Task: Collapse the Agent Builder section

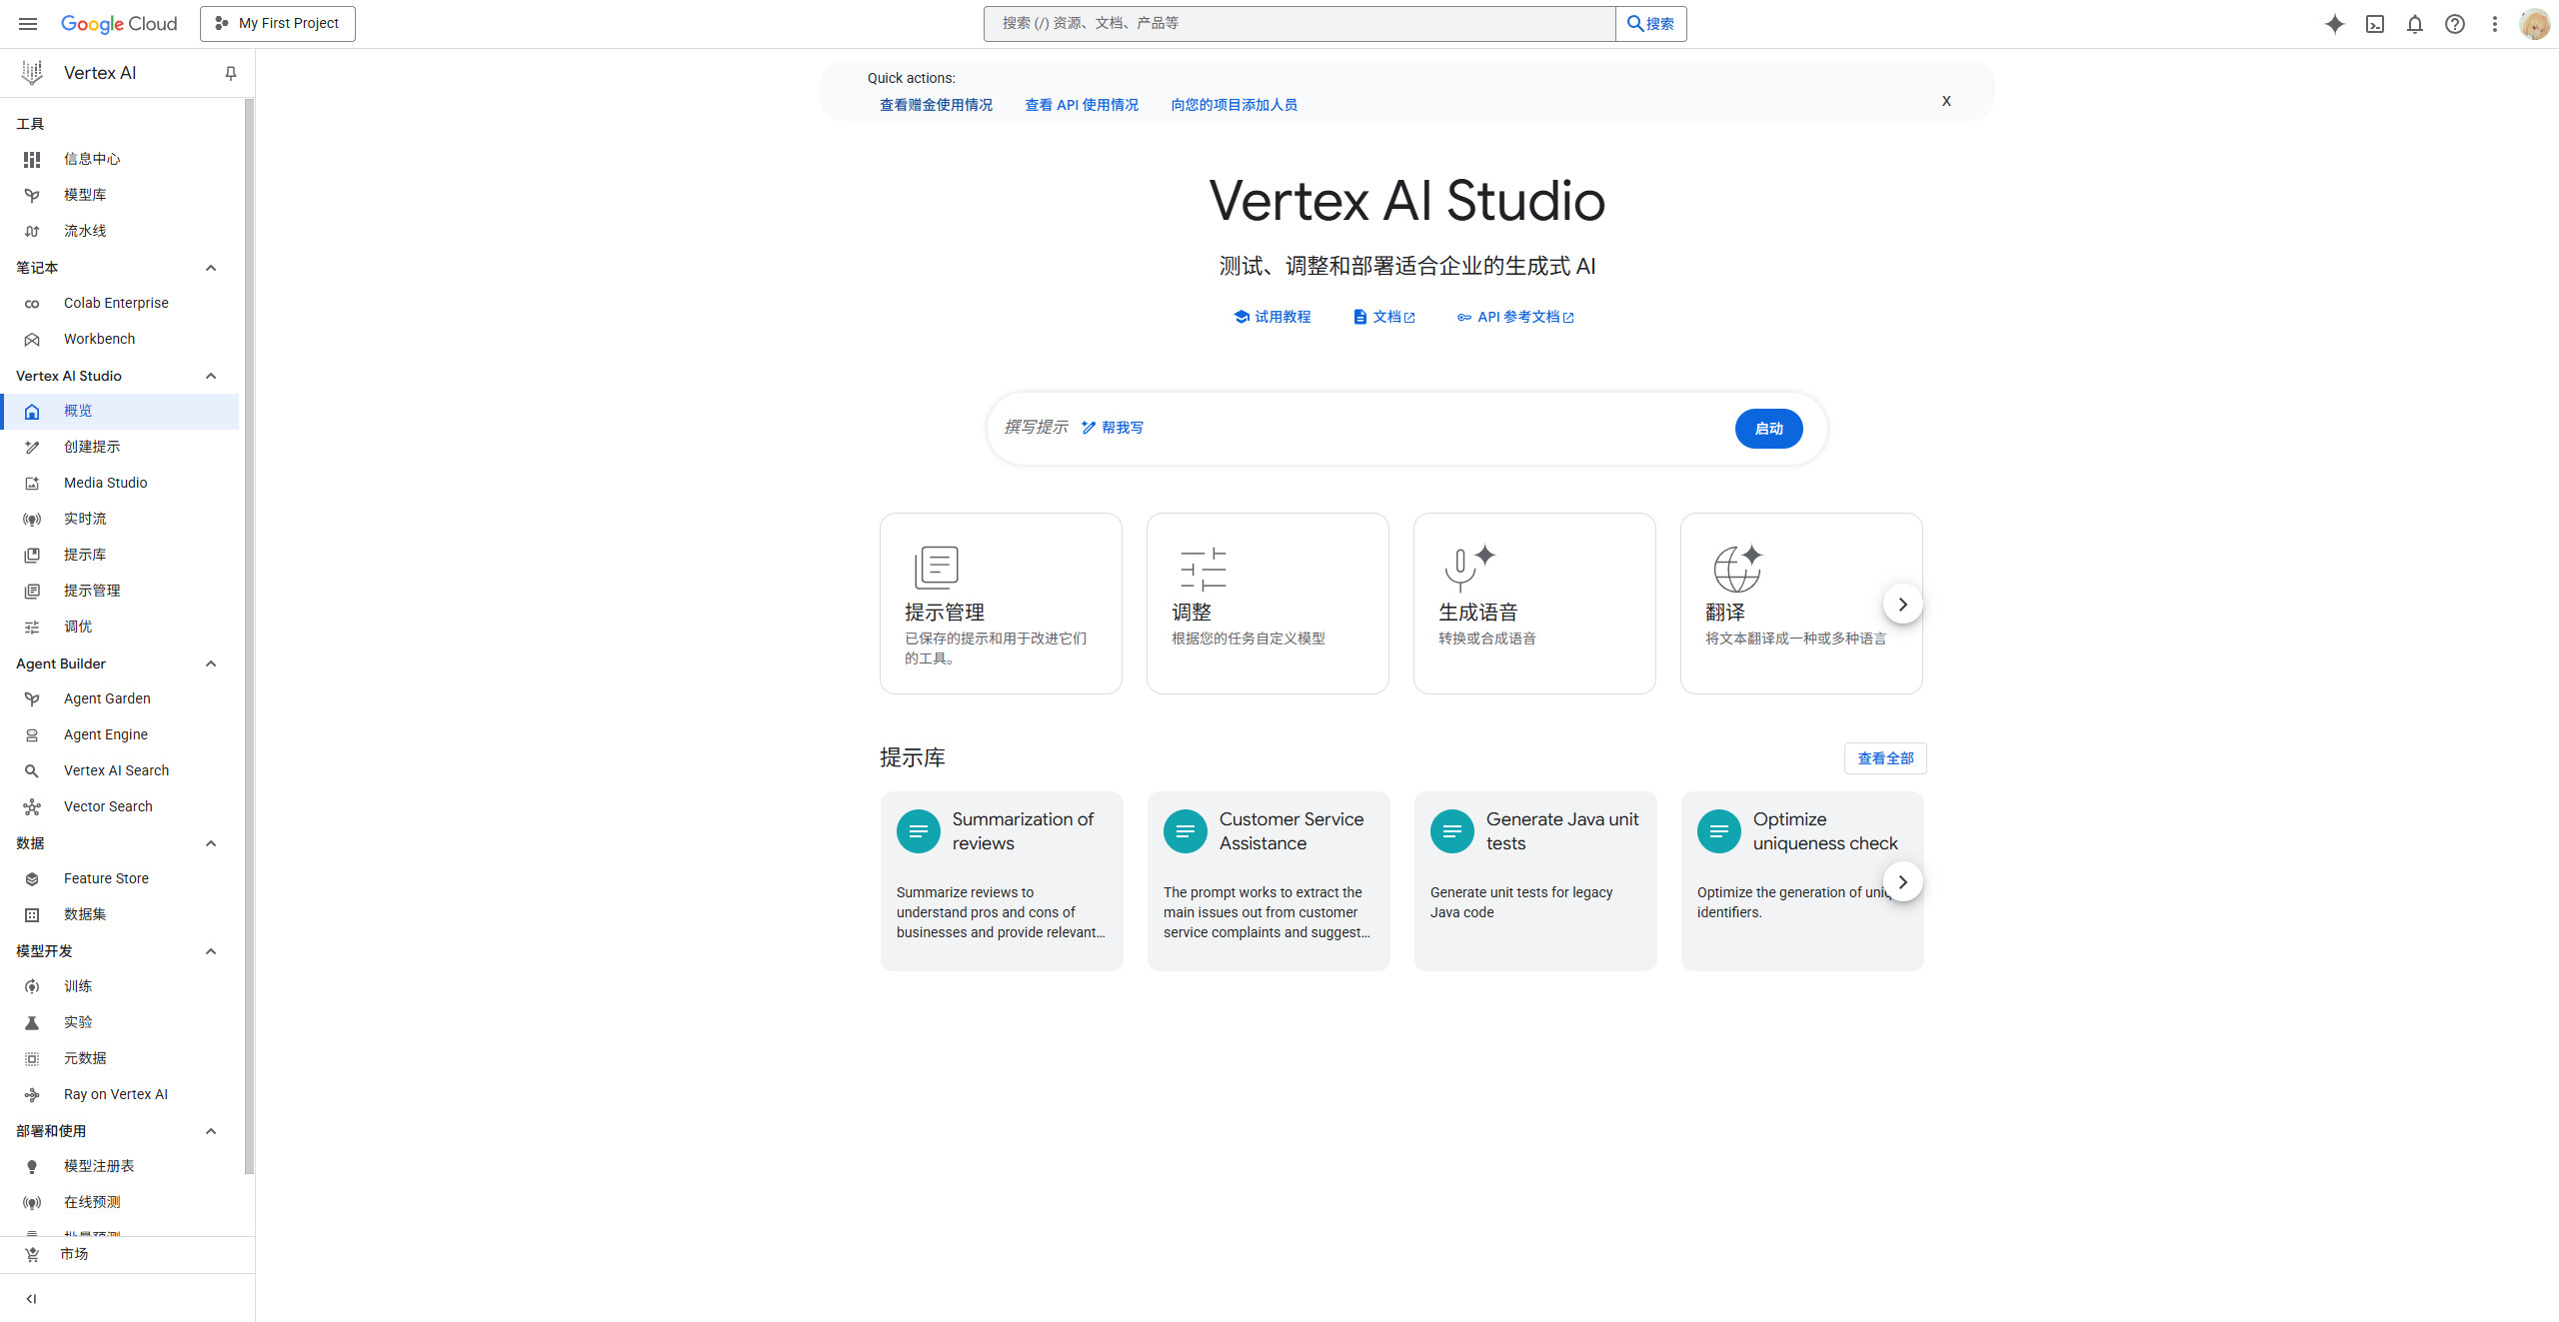Action: [211, 663]
